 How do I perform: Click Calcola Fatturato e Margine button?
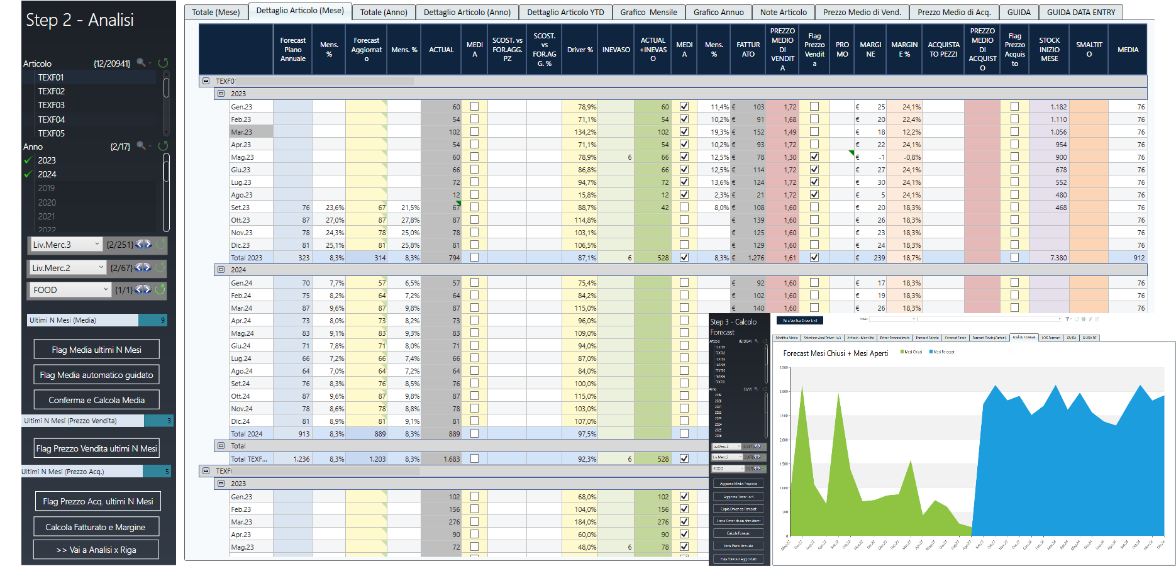pyautogui.click(x=96, y=527)
